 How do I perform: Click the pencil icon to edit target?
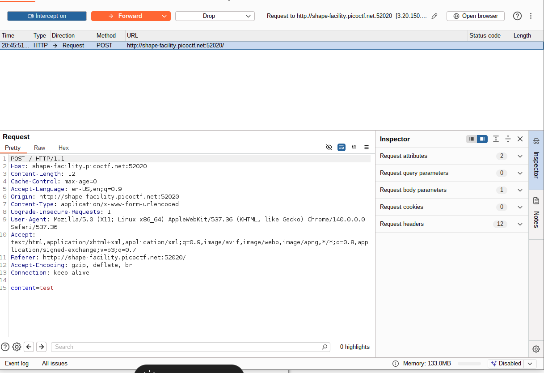pyautogui.click(x=434, y=16)
